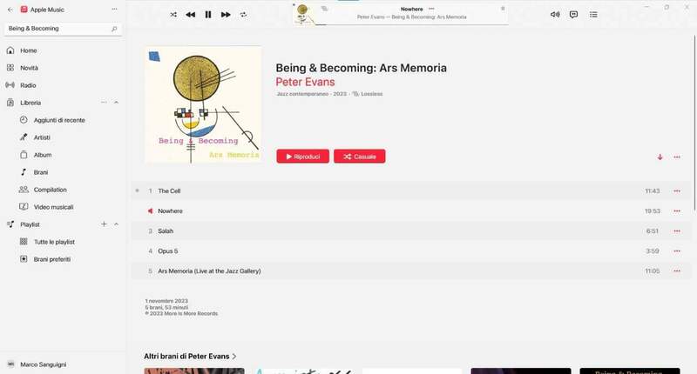Toggle shuffle playback in the top controls
This screenshot has height=374, width=697.
[173, 15]
